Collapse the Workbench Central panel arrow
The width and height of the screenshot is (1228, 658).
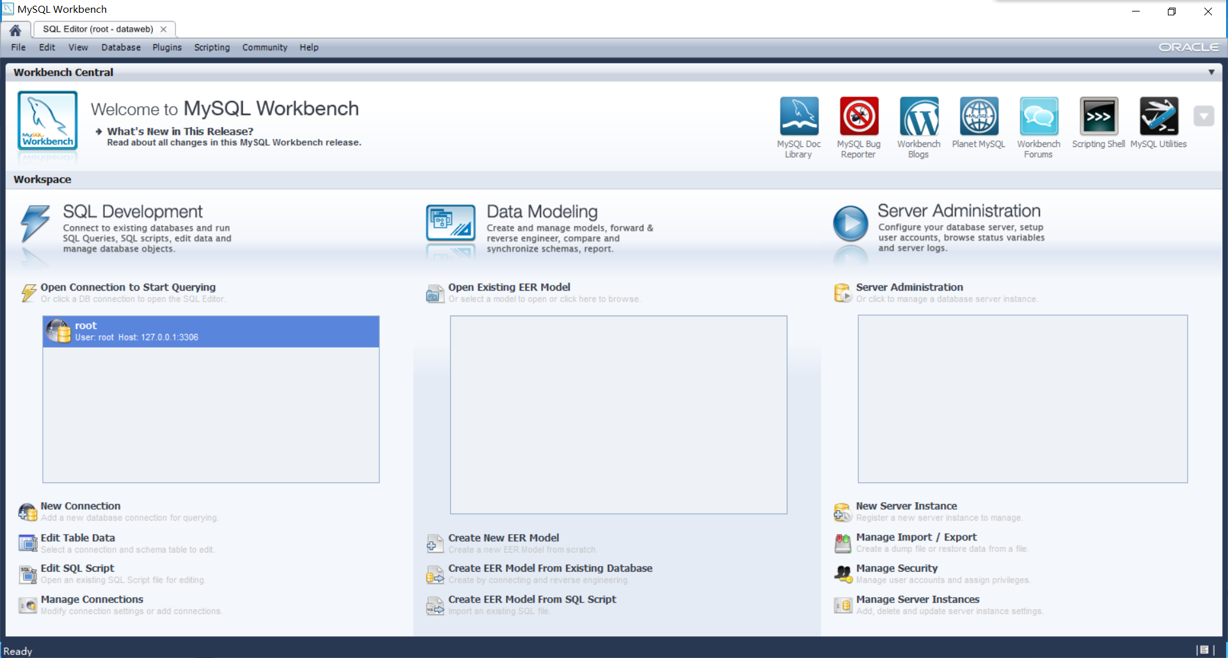click(x=1211, y=72)
